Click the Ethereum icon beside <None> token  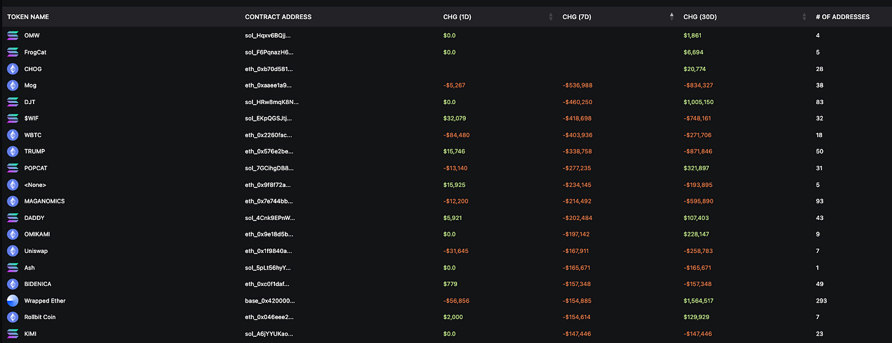coord(13,184)
